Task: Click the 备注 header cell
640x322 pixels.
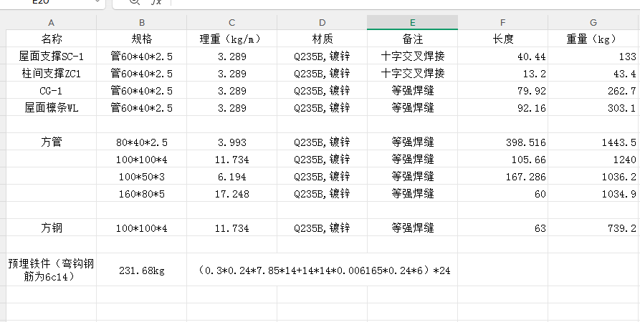Action: tap(412, 39)
